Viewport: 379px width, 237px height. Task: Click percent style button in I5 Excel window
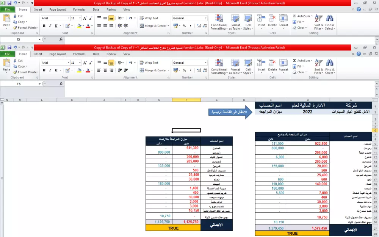pos(184,26)
